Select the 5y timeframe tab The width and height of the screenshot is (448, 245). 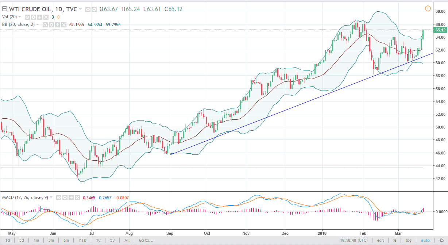[112, 240]
